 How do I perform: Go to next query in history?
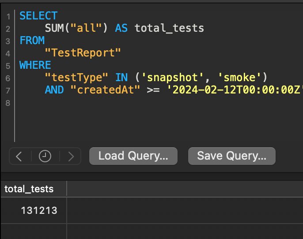click(71, 156)
